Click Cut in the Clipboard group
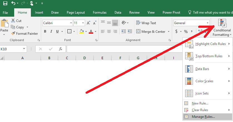 (x=16, y=21)
